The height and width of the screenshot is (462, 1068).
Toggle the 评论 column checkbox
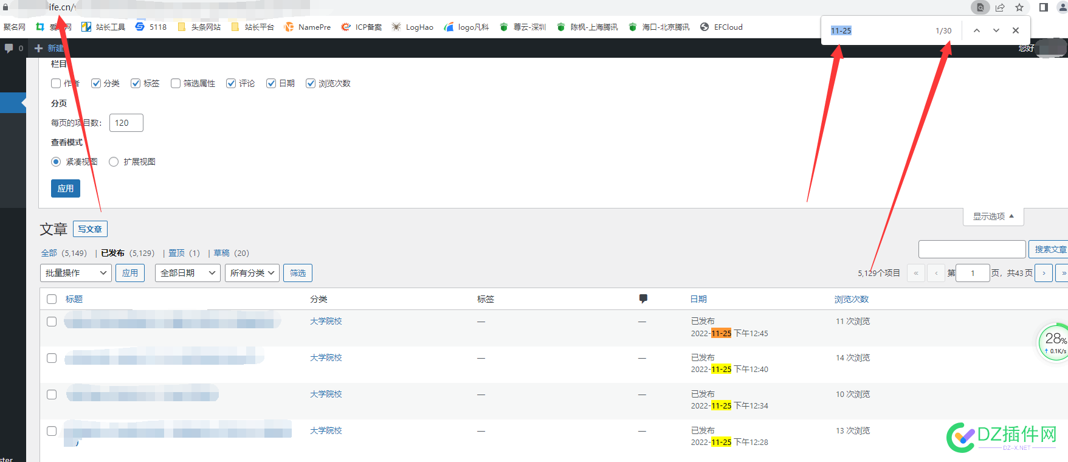click(x=231, y=83)
